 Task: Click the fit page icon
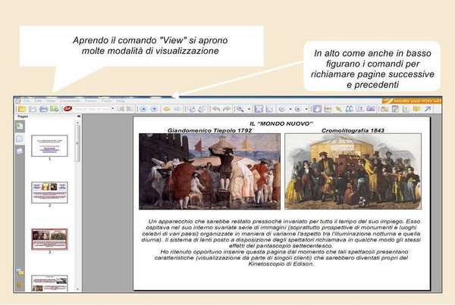pyautogui.click(x=259, y=109)
